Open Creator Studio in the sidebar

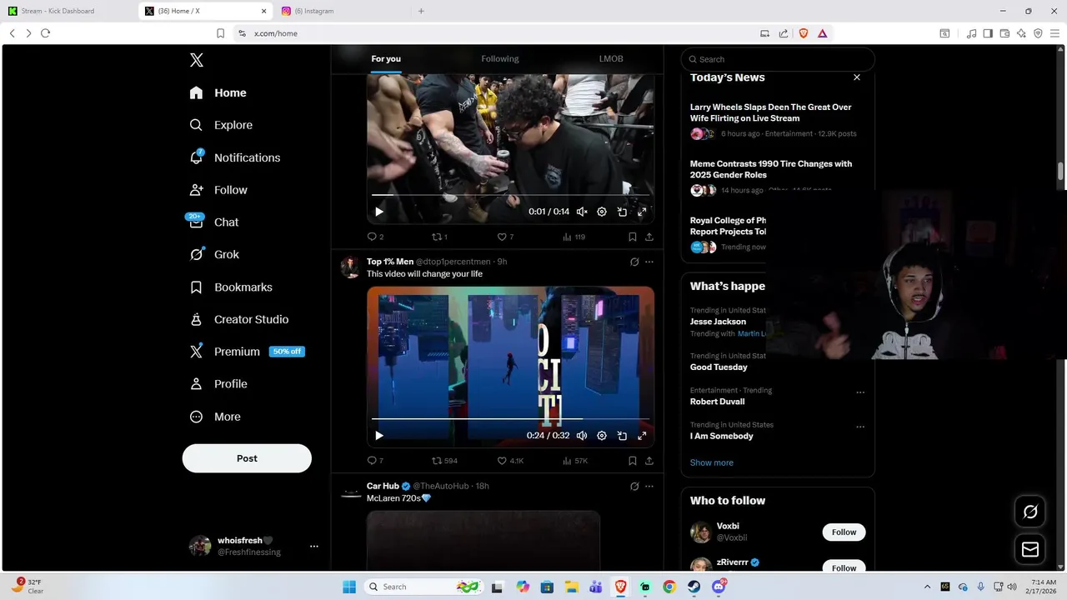point(238,319)
